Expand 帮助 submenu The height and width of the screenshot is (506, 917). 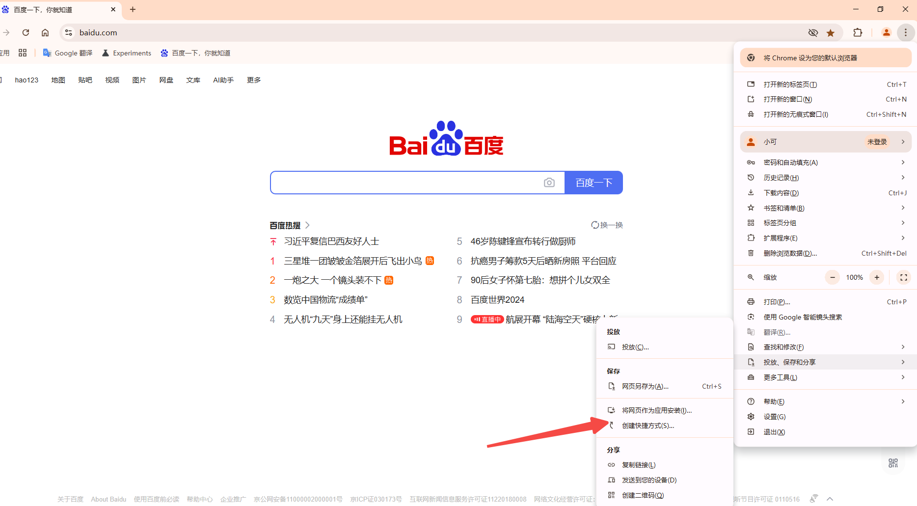point(826,401)
